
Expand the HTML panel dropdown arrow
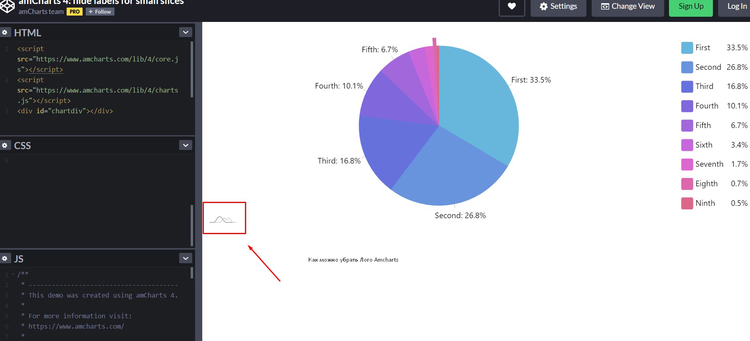[186, 32]
